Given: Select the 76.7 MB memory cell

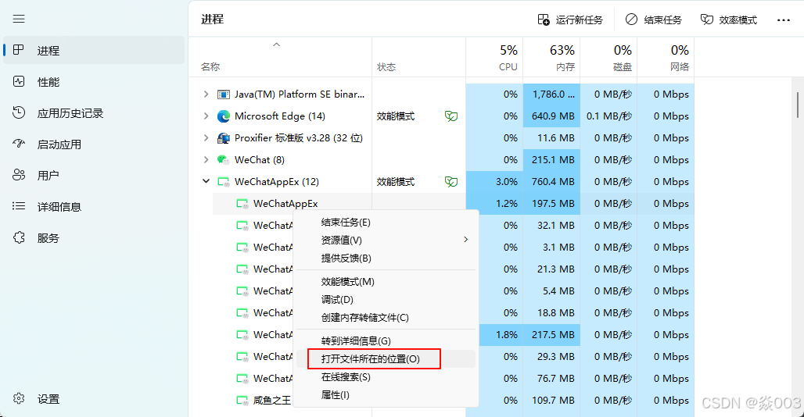Looking at the screenshot, I should tap(551, 379).
